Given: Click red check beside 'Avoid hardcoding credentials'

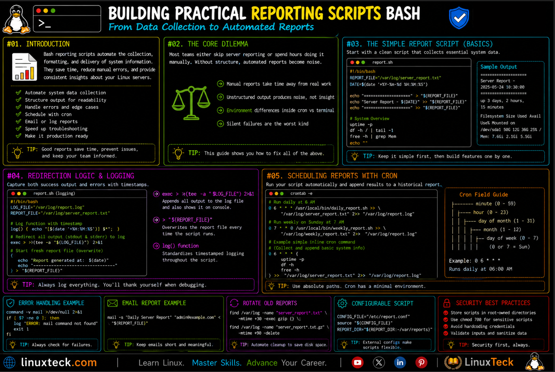Looking at the screenshot, I should pos(446,327).
